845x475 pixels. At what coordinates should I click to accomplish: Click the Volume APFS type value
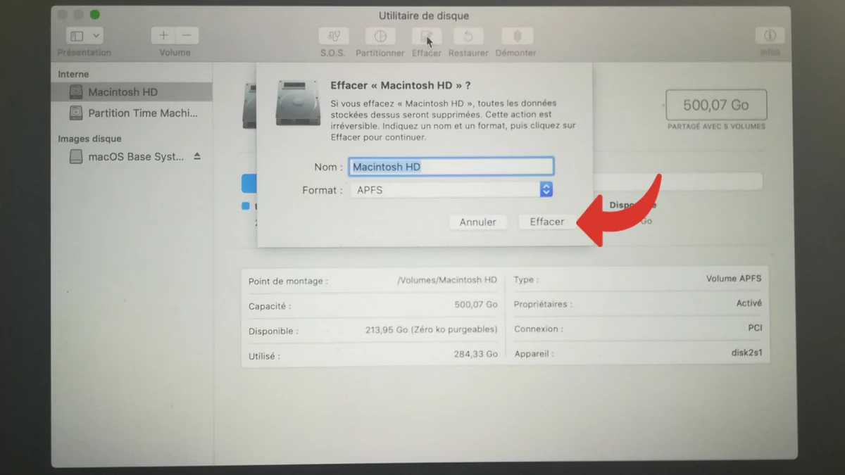(x=734, y=279)
